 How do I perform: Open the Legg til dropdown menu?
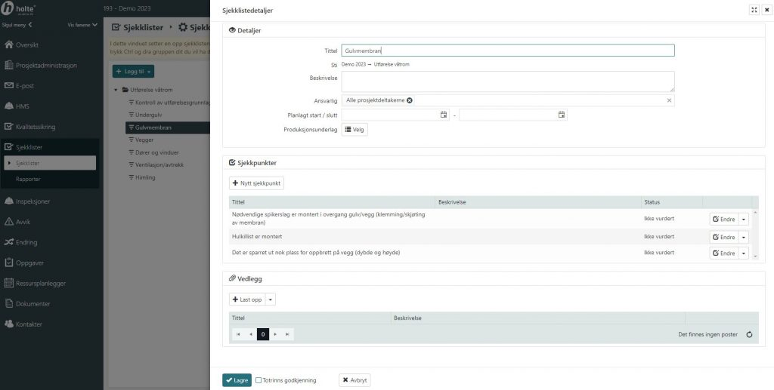[x=134, y=71]
